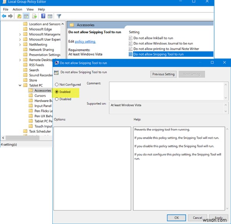Confirm with the OK button
The image size is (231, 224).
(x=176, y=218)
